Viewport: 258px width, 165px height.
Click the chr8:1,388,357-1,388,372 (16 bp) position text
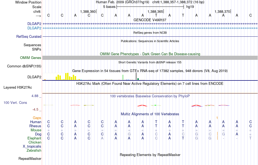pos(178,2)
